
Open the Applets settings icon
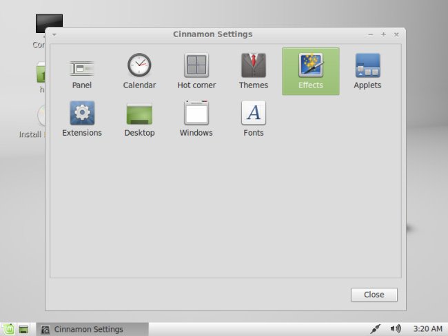(x=368, y=65)
